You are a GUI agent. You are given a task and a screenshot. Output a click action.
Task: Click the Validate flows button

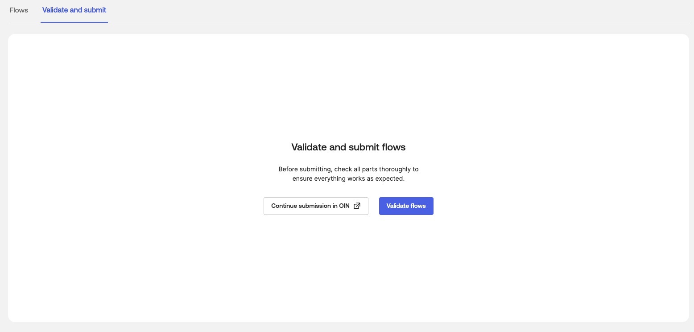tap(406, 206)
